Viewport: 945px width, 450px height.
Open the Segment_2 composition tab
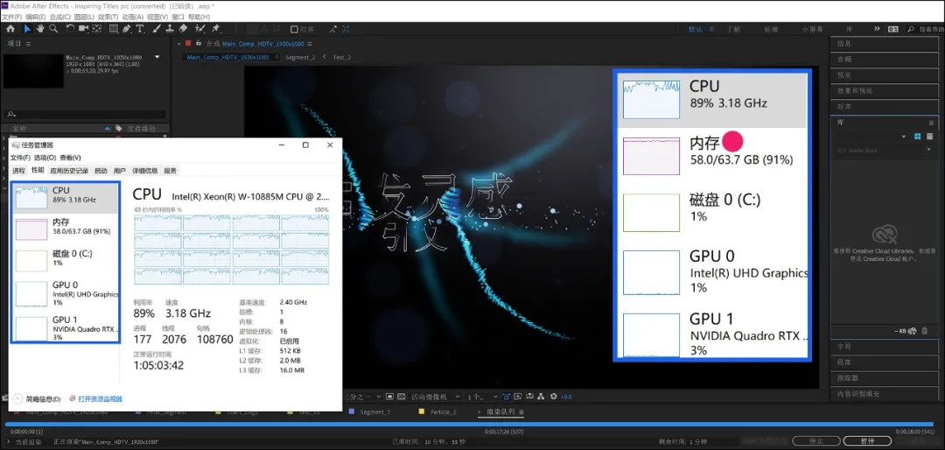point(299,57)
